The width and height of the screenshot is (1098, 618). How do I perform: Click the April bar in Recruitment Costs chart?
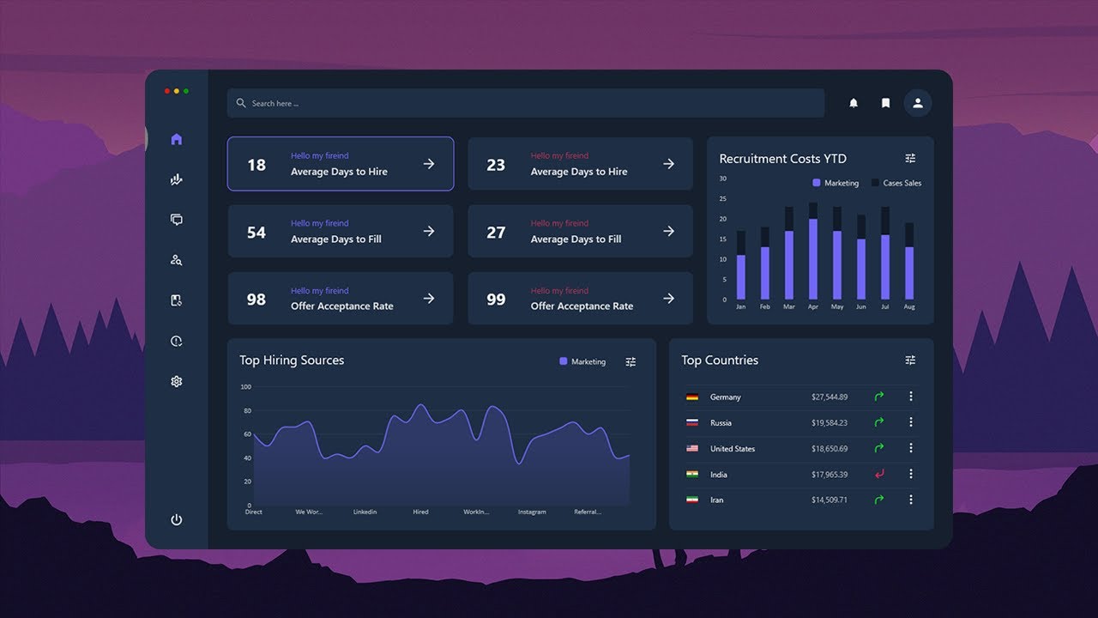[x=813, y=251]
